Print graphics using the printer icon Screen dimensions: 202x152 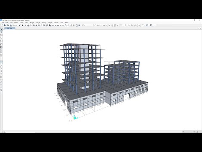[11, 25]
